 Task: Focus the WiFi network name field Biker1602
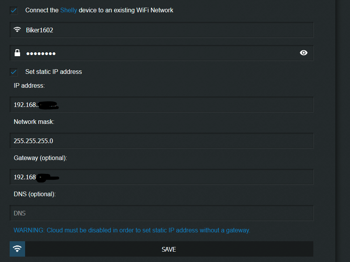click(x=162, y=30)
